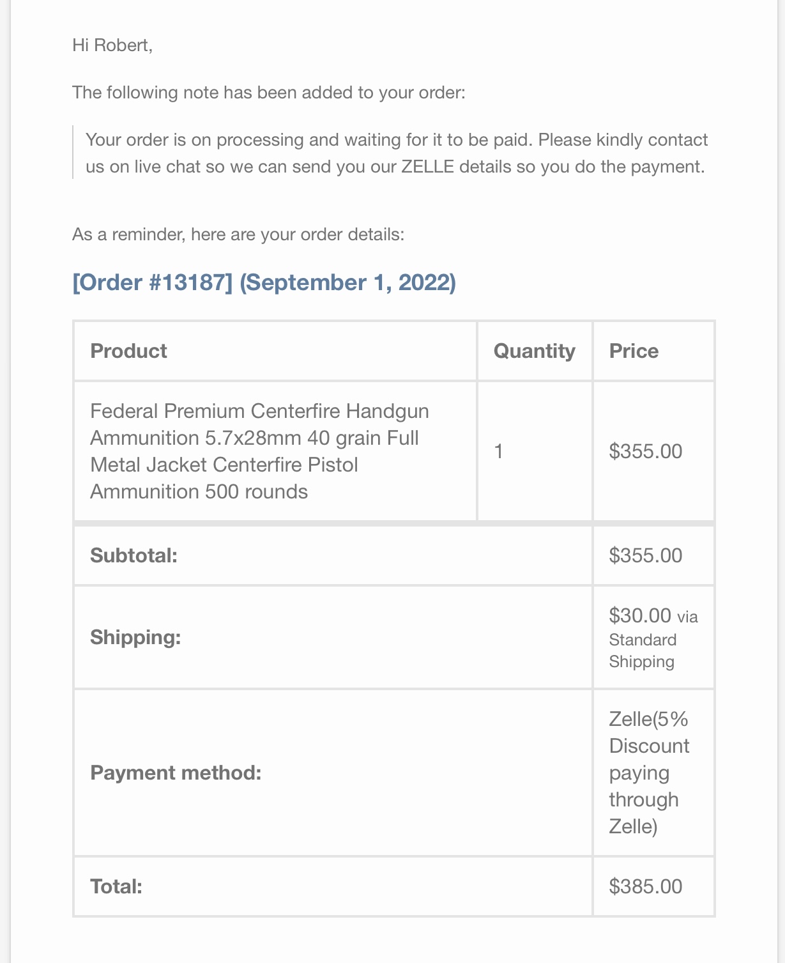Click the September 1, 2022 date text
The image size is (785, 963).
(x=347, y=282)
